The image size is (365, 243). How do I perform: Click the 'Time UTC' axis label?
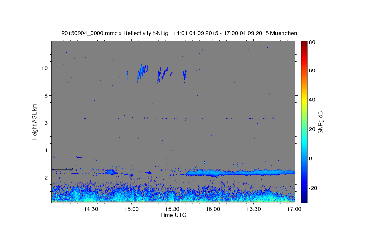click(173, 215)
